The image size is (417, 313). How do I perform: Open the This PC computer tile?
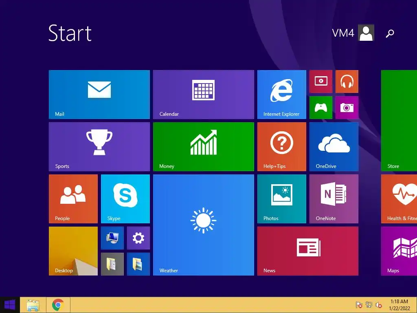click(112, 238)
